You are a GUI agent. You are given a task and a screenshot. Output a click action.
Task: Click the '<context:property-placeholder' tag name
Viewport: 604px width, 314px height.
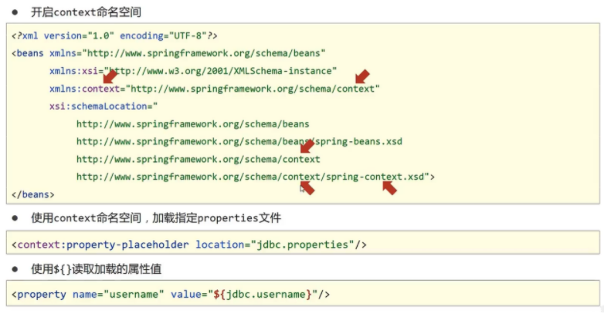(100, 245)
